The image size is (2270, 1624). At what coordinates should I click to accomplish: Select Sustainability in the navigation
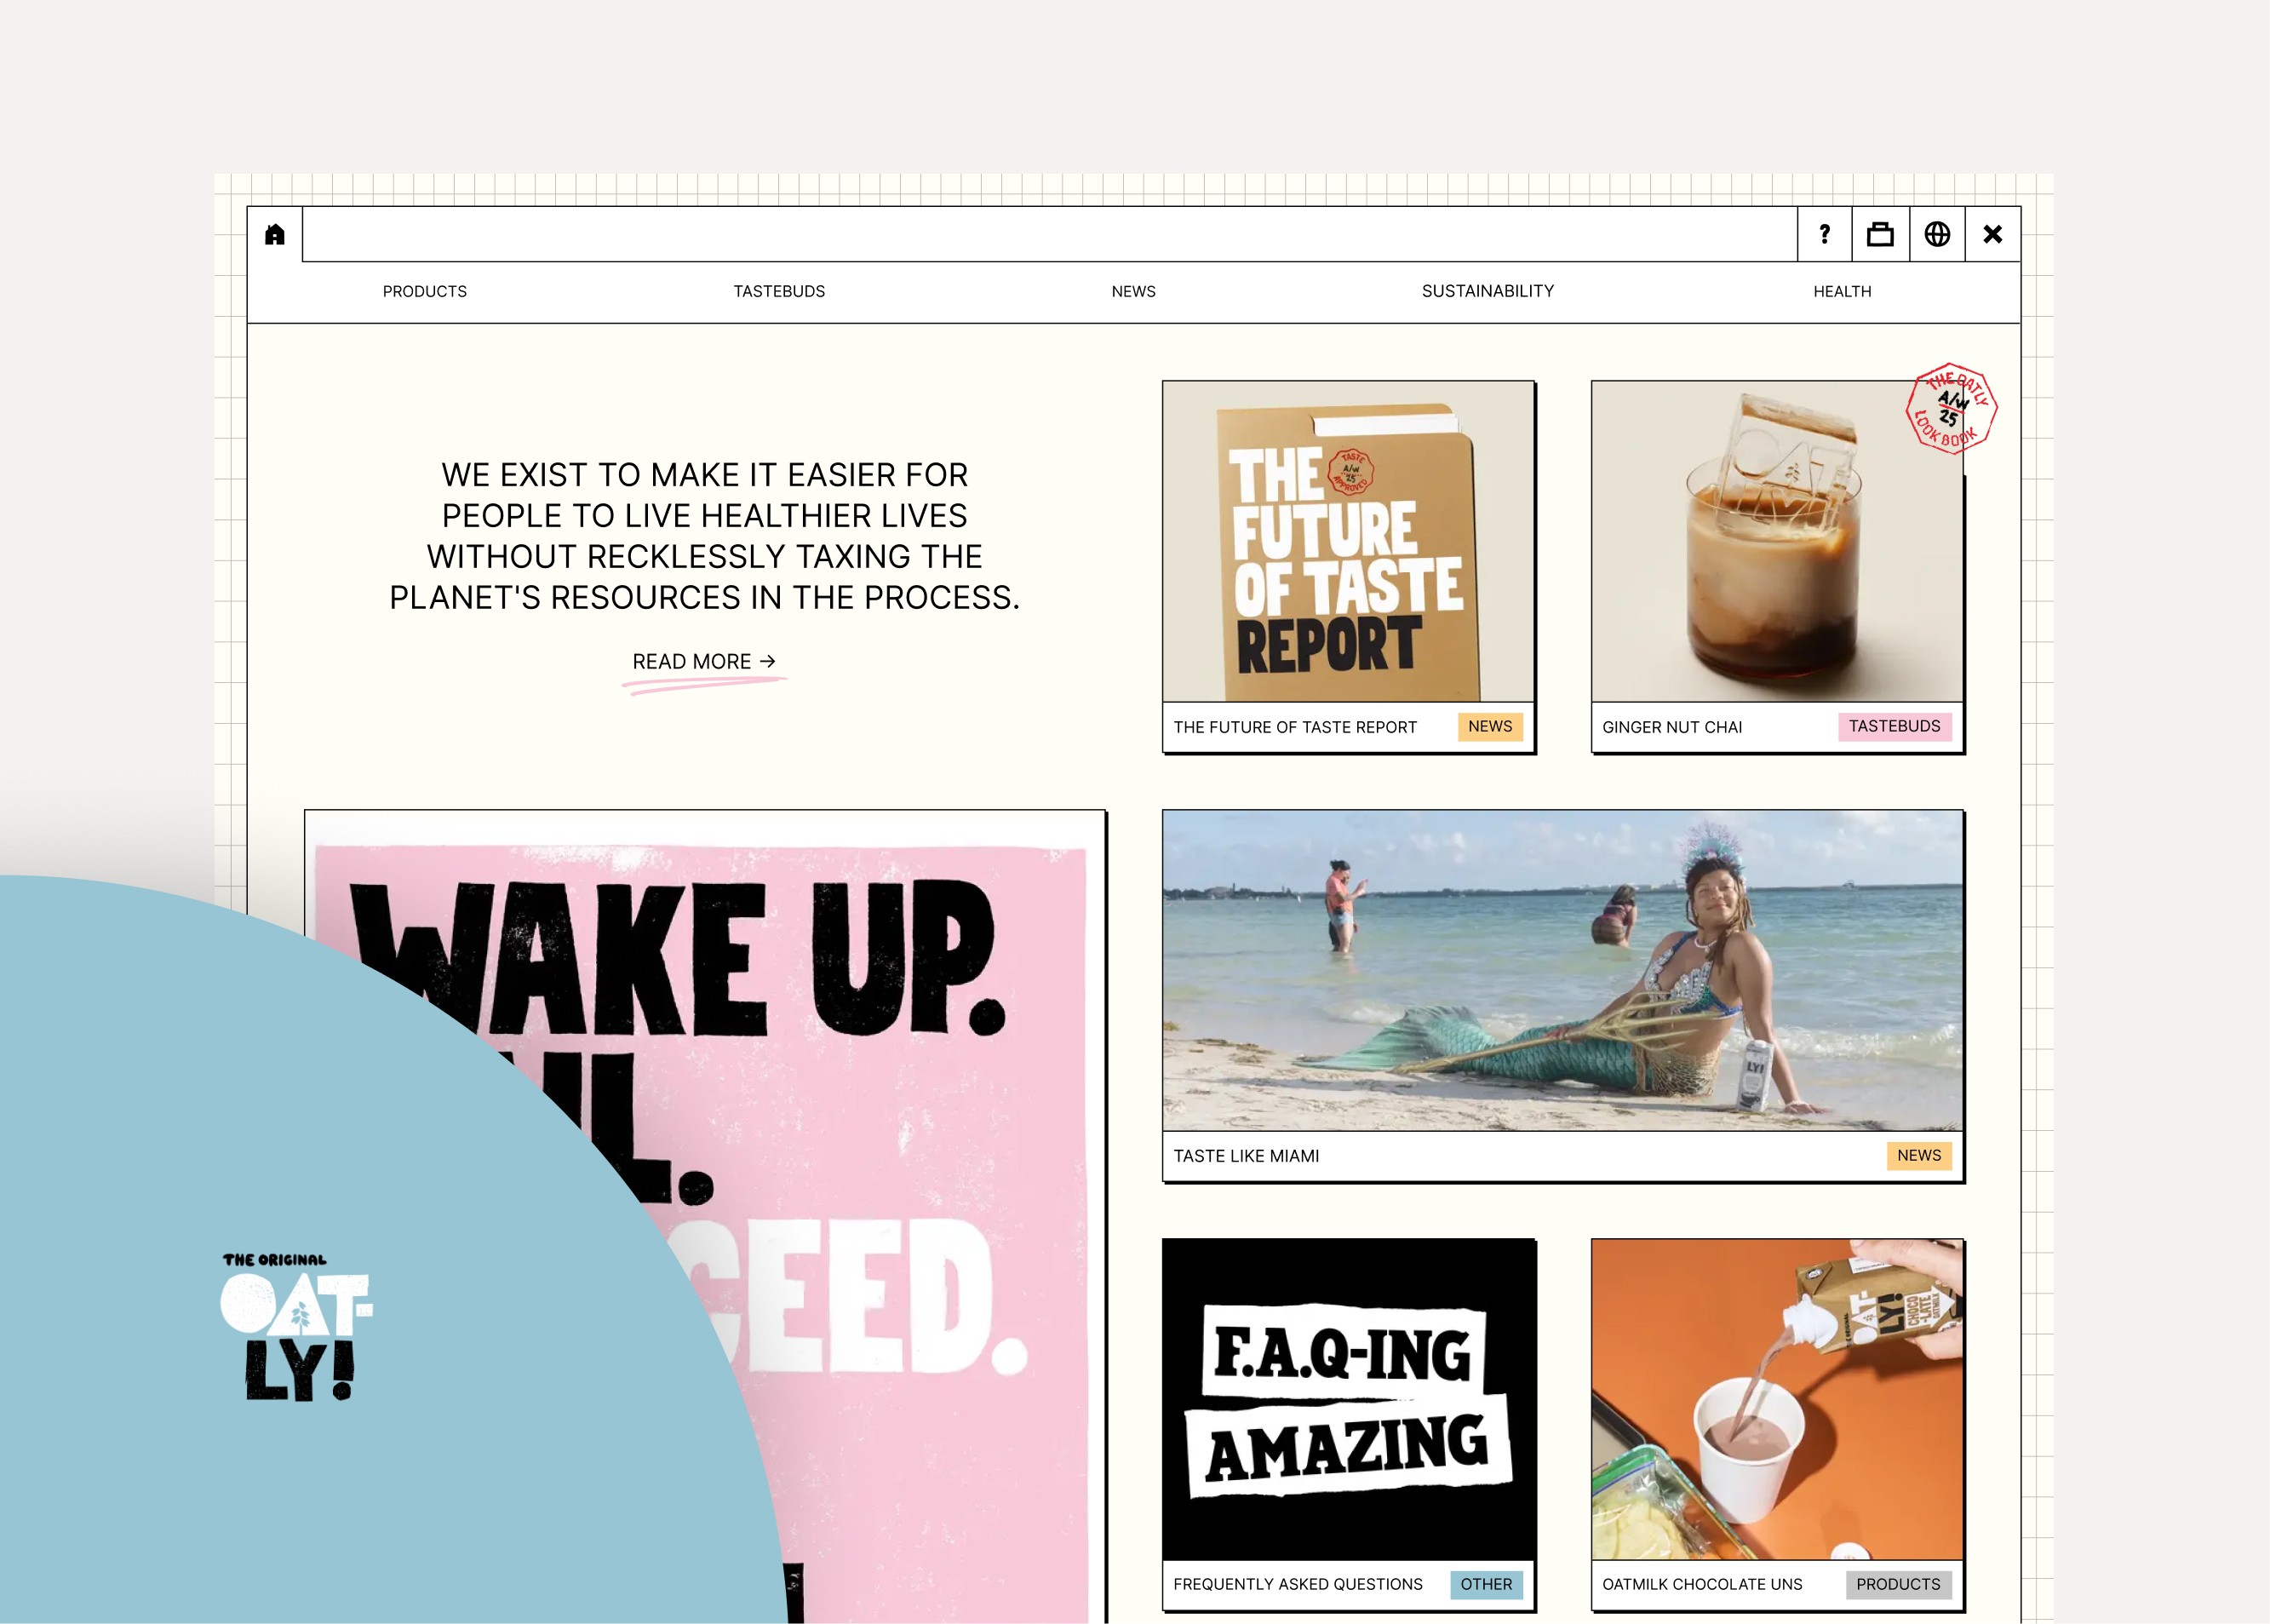1488,291
